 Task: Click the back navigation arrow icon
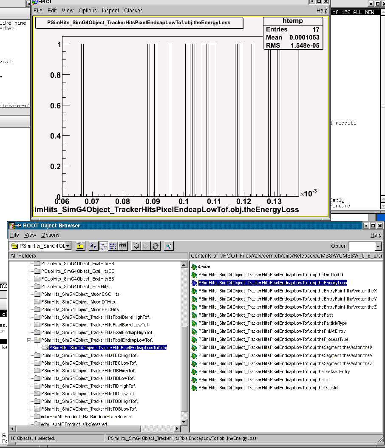point(136,246)
